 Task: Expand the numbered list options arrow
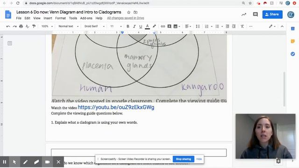tap(212, 27)
